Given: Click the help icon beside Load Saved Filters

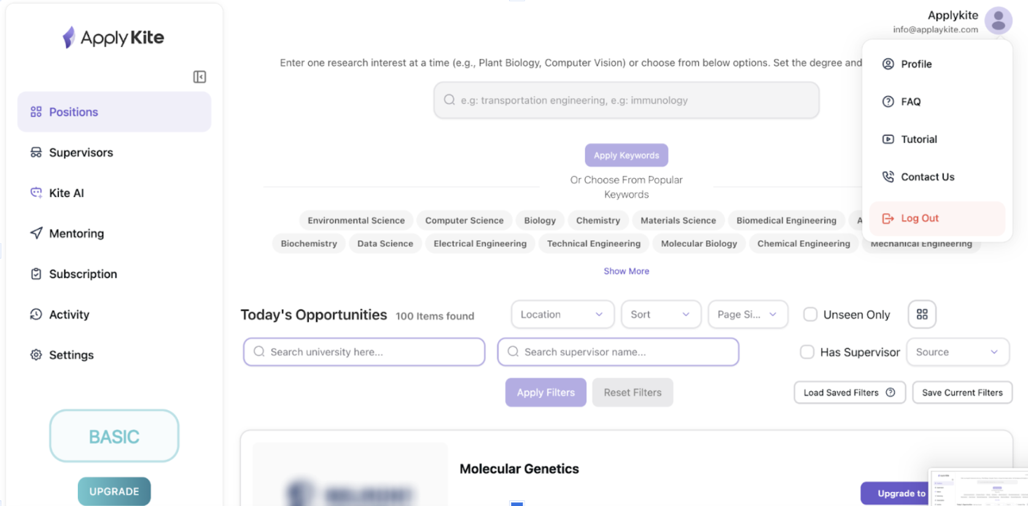Looking at the screenshot, I should [890, 392].
